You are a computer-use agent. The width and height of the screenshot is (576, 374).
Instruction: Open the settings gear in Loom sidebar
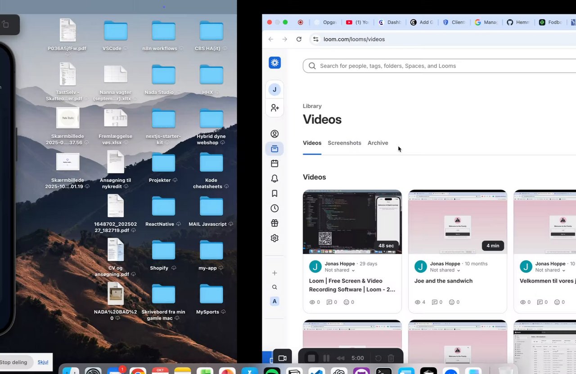tap(274, 238)
